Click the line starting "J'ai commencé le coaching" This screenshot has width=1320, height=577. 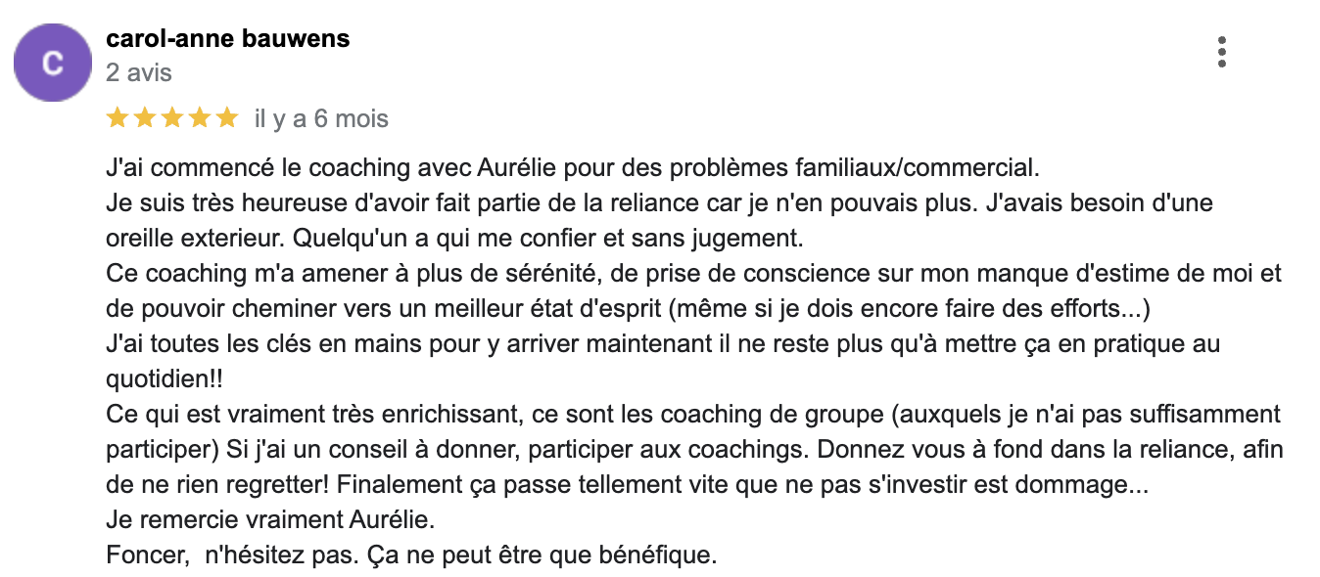pyautogui.click(x=571, y=167)
